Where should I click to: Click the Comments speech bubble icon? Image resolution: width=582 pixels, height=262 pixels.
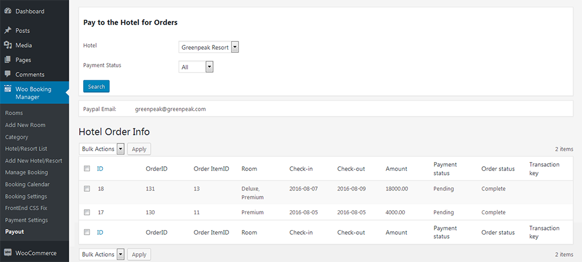tap(8, 74)
